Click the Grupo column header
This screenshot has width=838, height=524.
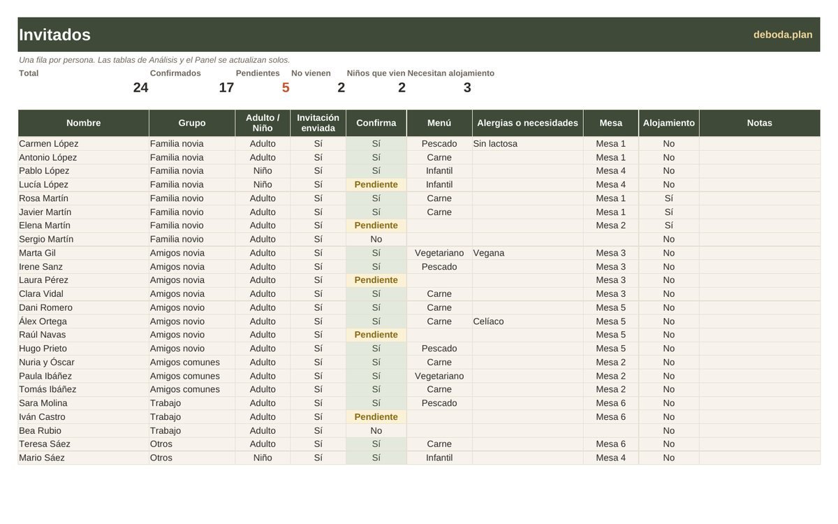click(192, 123)
